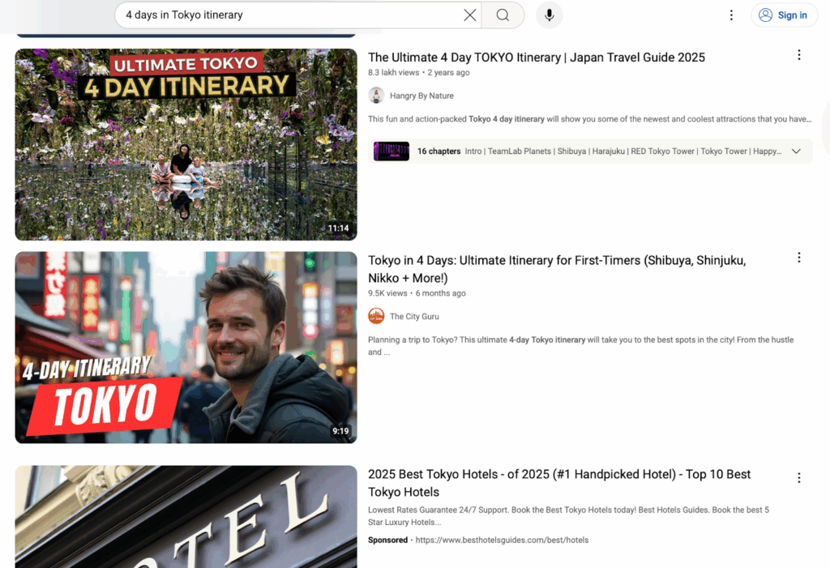Play the 4-Day Itinerary Tokyo thumbnail
Image resolution: width=830 pixels, height=568 pixels.
[186, 347]
